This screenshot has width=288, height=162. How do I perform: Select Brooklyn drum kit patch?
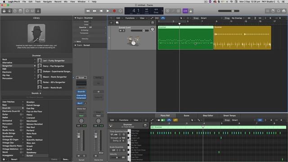coord(31,102)
